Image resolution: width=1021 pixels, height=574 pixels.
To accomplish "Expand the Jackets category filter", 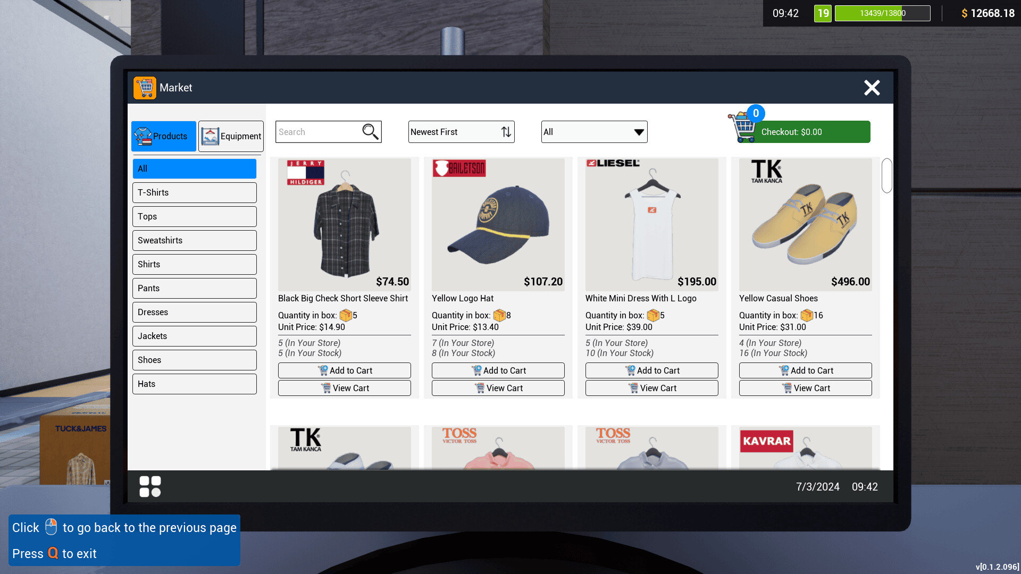I will point(194,336).
